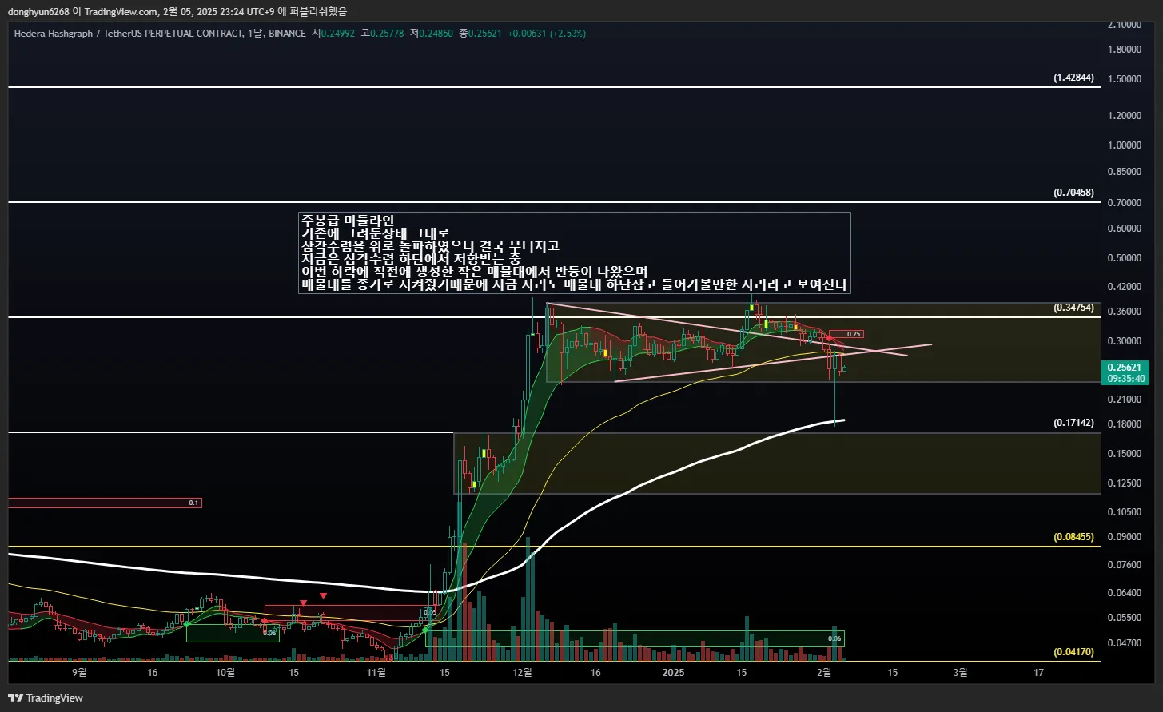Click the 12월 label on time axis
This screenshot has height=712, width=1163.
(523, 673)
